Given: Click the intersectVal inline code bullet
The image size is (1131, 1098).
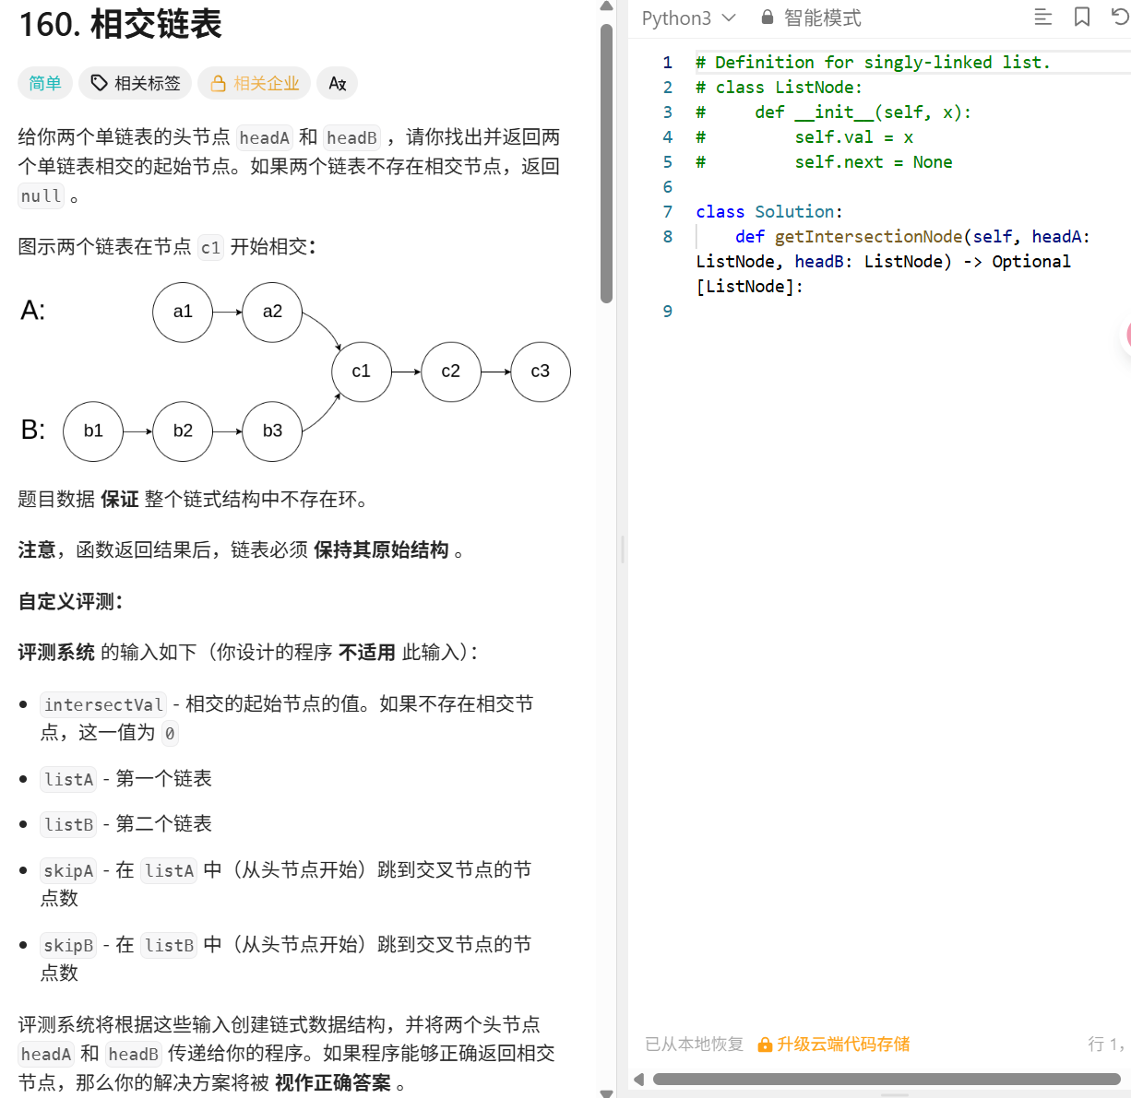Looking at the screenshot, I should point(103,704).
